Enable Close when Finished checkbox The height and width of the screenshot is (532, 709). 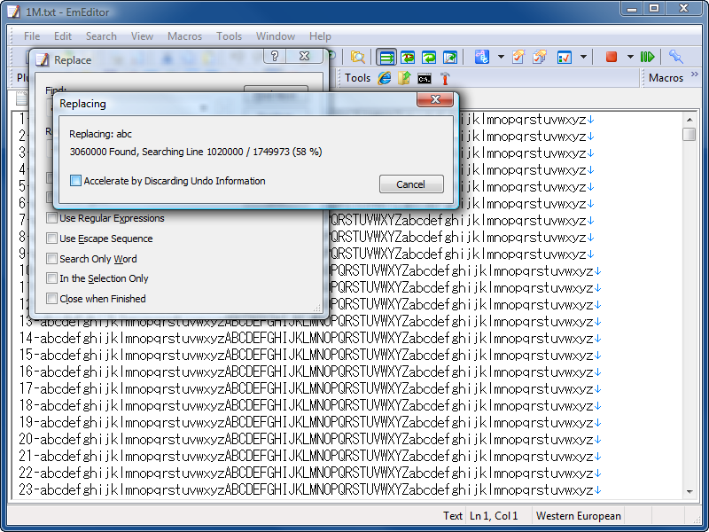point(52,299)
